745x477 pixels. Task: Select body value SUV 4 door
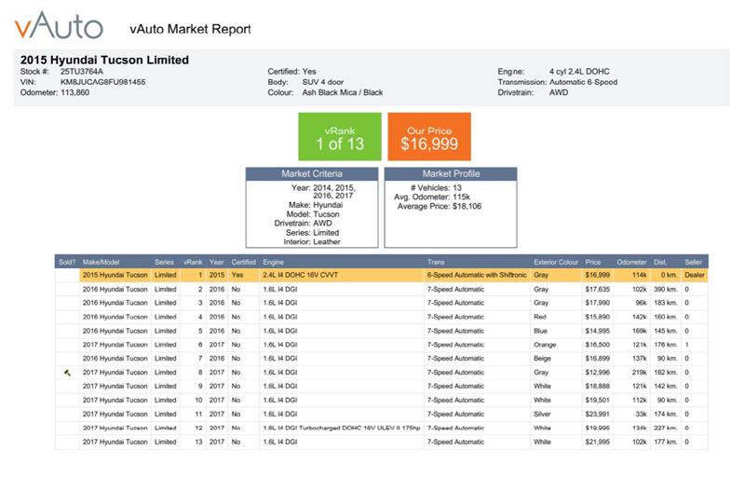point(323,82)
